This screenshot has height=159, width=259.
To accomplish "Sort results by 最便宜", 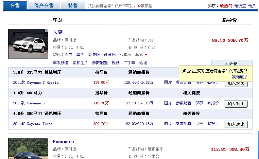I will [x=240, y=6].
